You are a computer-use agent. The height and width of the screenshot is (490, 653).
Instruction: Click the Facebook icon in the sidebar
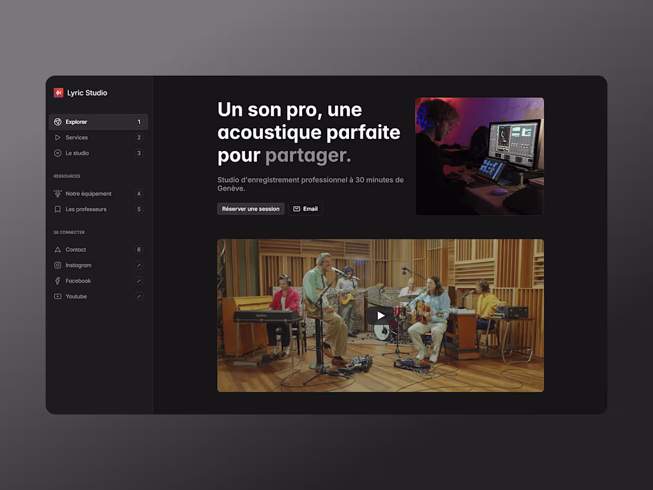(x=58, y=280)
